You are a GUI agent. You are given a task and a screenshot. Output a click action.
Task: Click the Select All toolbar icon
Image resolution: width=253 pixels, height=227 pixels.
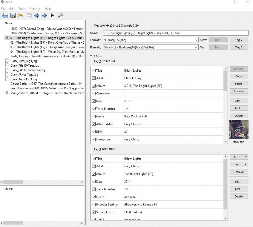point(28,16)
